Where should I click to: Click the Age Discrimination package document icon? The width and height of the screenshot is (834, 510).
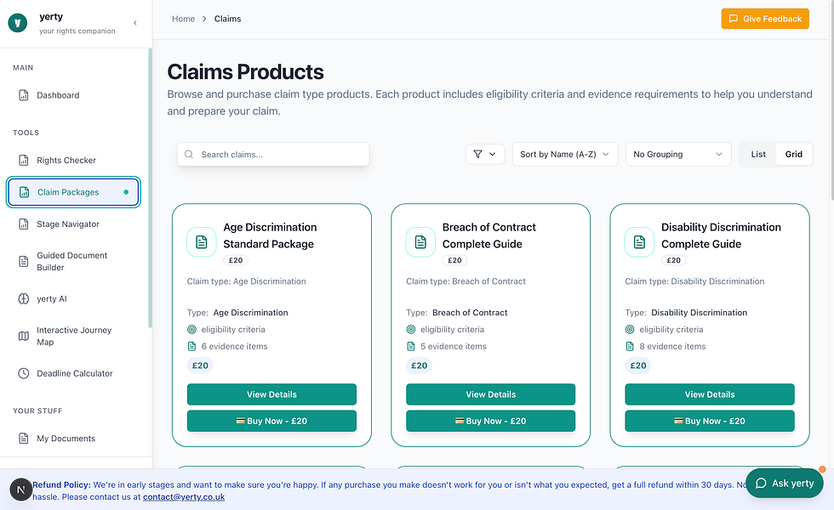point(202,242)
